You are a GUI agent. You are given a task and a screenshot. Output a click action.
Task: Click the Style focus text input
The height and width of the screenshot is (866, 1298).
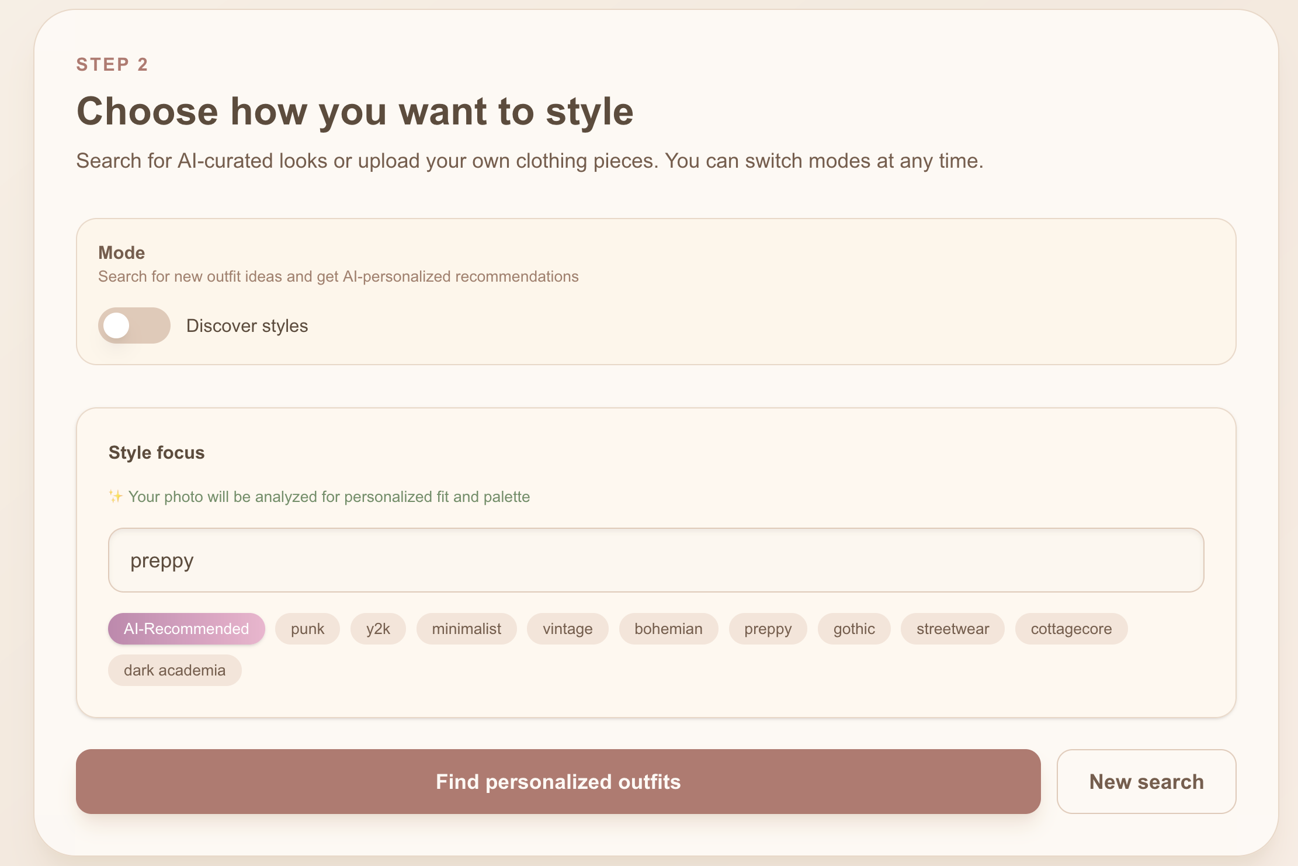(x=655, y=560)
